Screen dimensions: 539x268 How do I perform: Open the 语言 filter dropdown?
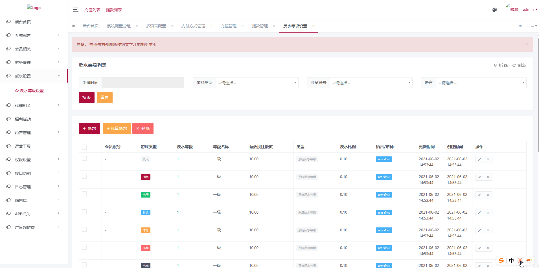coord(481,83)
